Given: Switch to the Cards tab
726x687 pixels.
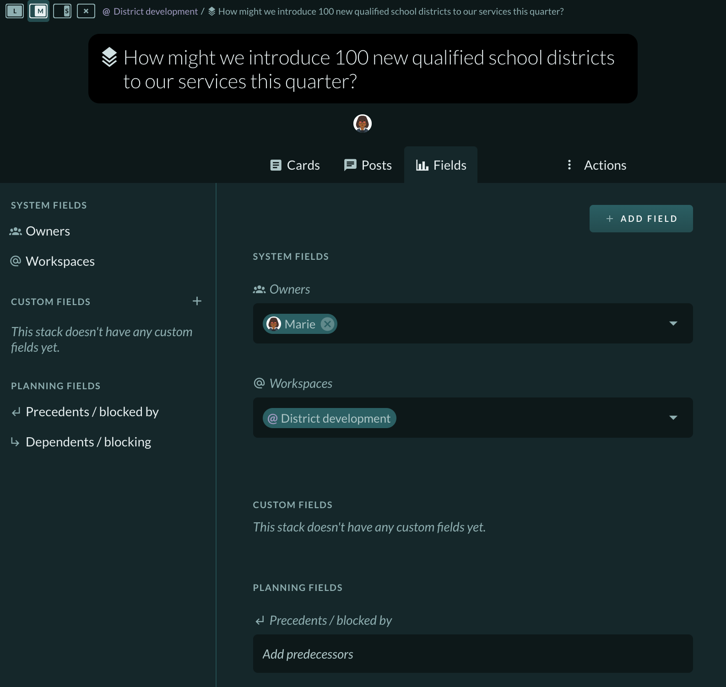Looking at the screenshot, I should tap(295, 165).
